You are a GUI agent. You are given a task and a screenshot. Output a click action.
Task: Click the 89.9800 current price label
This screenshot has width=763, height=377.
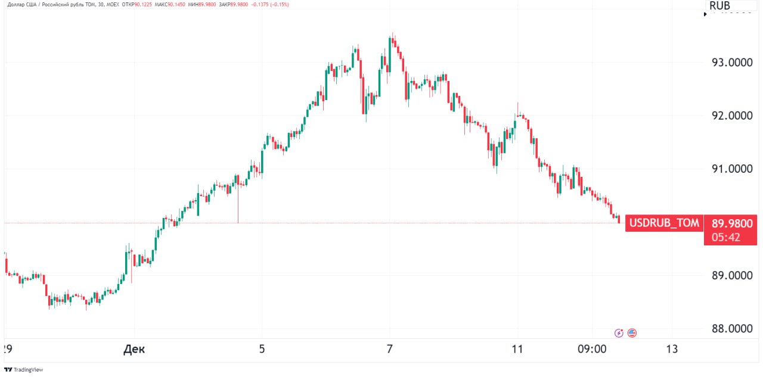(732, 223)
